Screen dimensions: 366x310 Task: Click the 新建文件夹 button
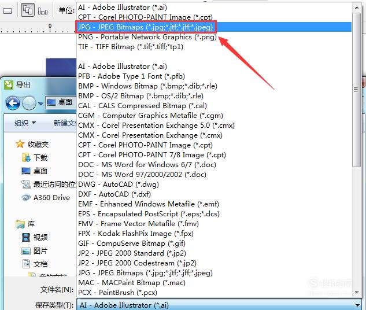pyautogui.click(x=65, y=123)
